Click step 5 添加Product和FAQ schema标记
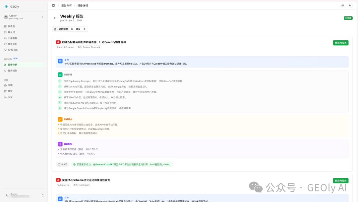 point(91,103)
